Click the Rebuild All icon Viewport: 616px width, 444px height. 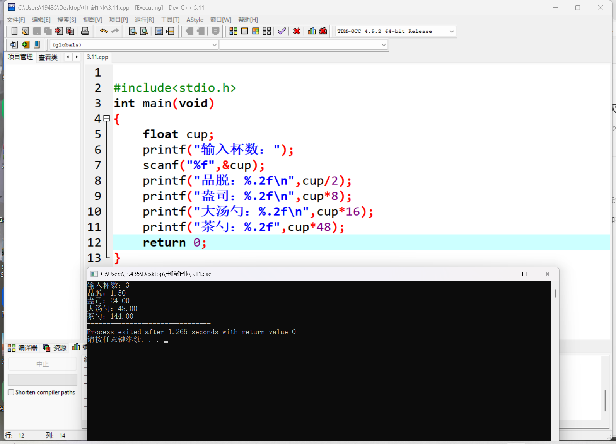[x=267, y=31]
